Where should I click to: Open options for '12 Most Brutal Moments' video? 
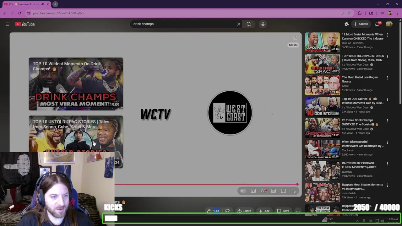point(387,35)
